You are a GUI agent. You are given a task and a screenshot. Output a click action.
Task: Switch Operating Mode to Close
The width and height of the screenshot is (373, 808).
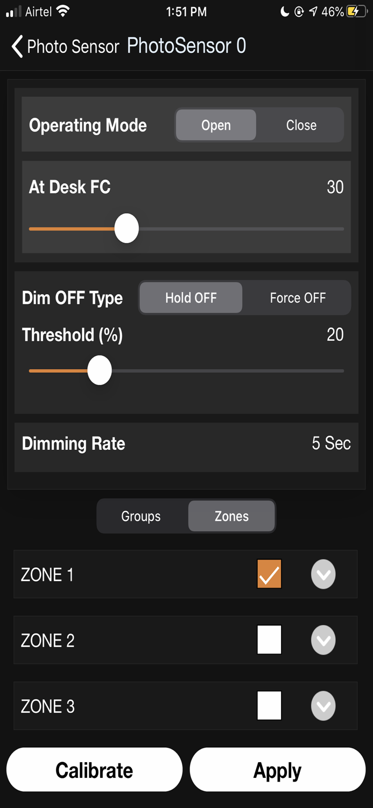point(301,125)
